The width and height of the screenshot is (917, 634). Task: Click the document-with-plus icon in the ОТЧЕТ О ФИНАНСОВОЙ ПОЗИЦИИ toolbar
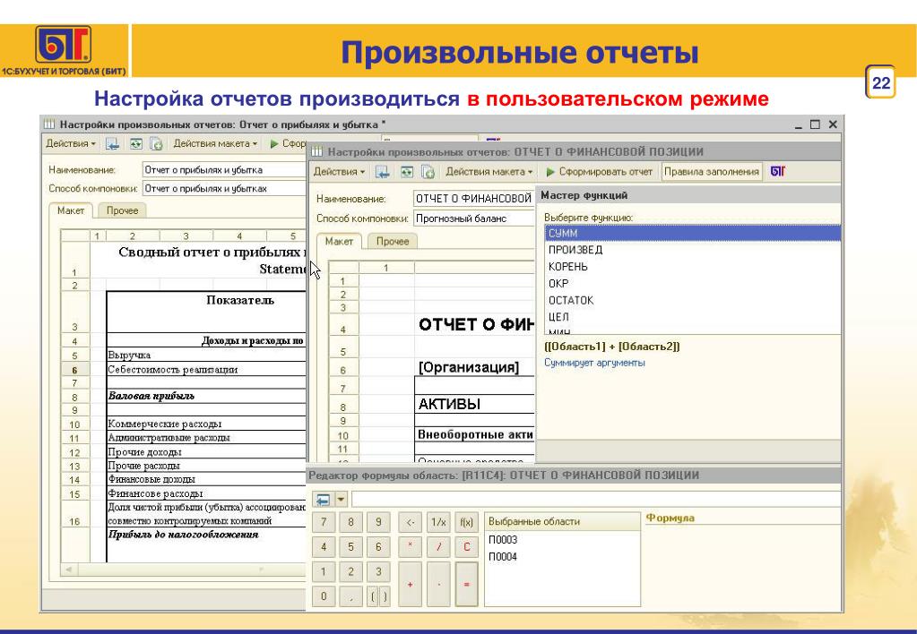[428, 172]
